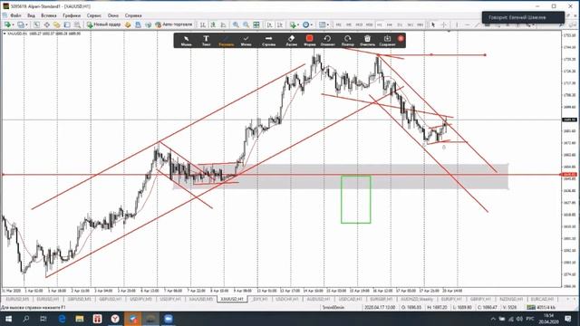Switch to EURGBP,H1 chart tab
580x326 pixels.
coord(381,299)
